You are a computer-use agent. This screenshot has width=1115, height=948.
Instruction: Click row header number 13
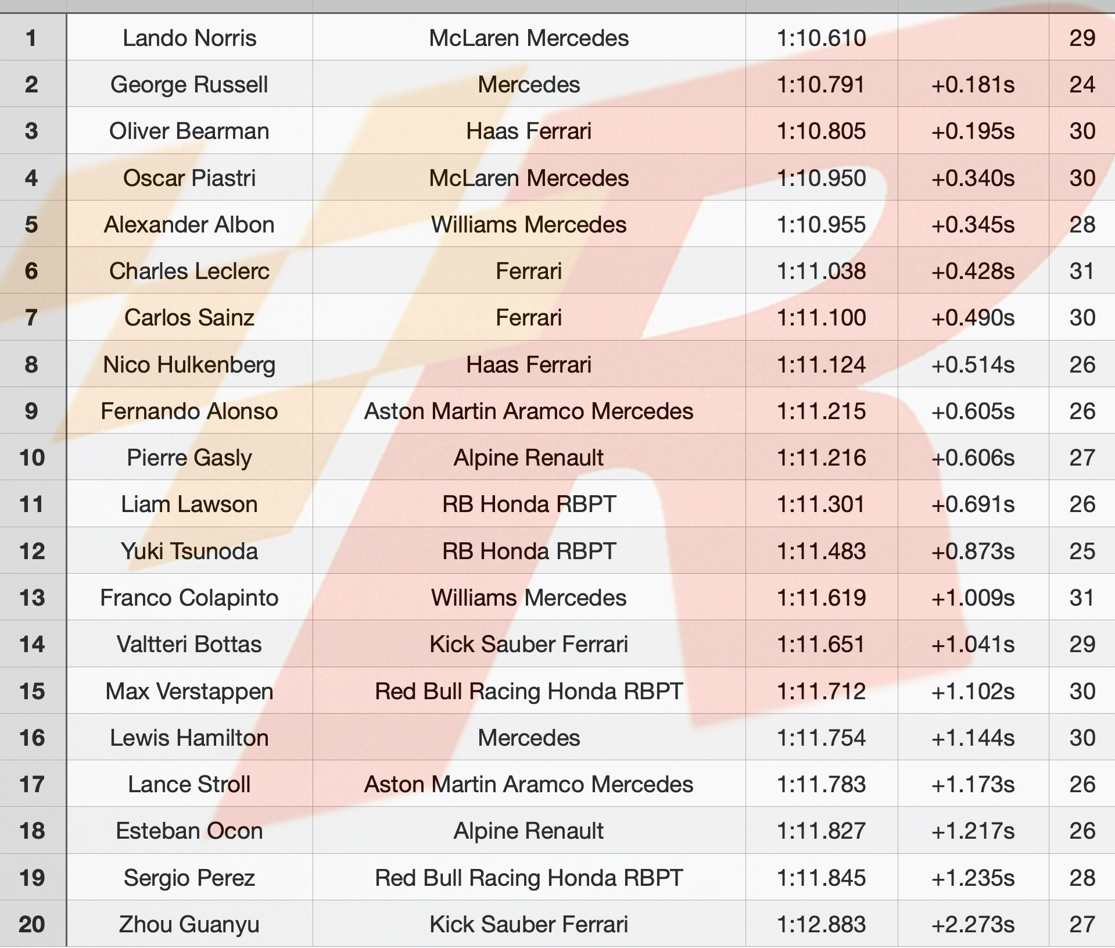pyautogui.click(x=33, y=598)
